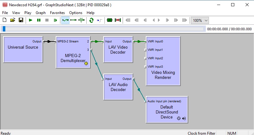Open a graph file with folder icon
254x135 pixels.
(13, 20)
